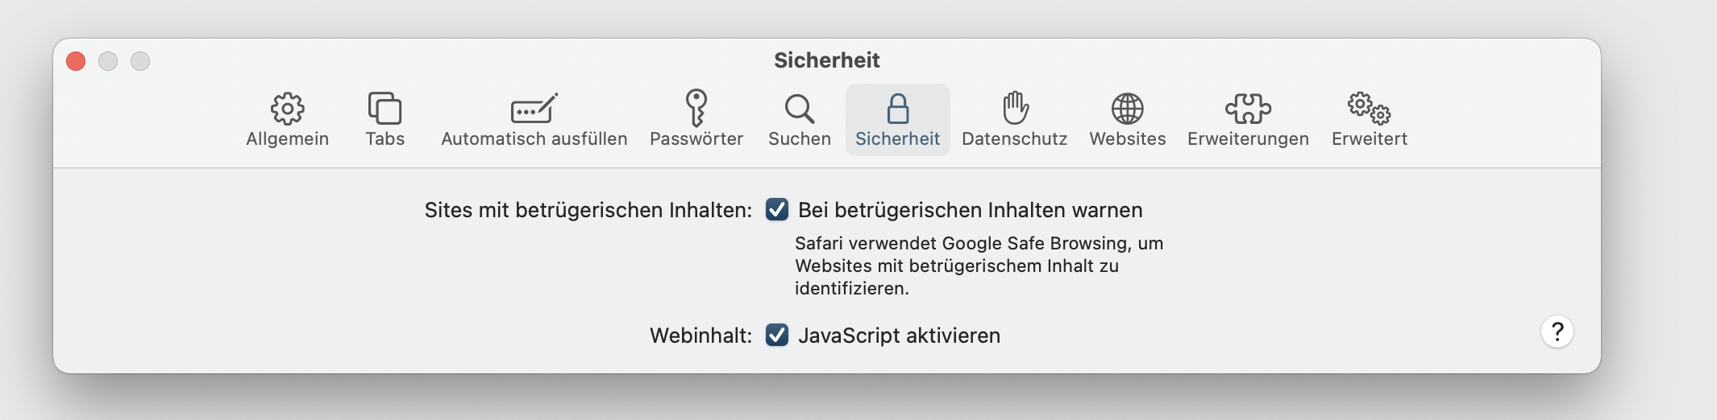Click the Sicherheit padlock icon
Viewport: 1717px width, 420px height.
(x=897, y=109)
